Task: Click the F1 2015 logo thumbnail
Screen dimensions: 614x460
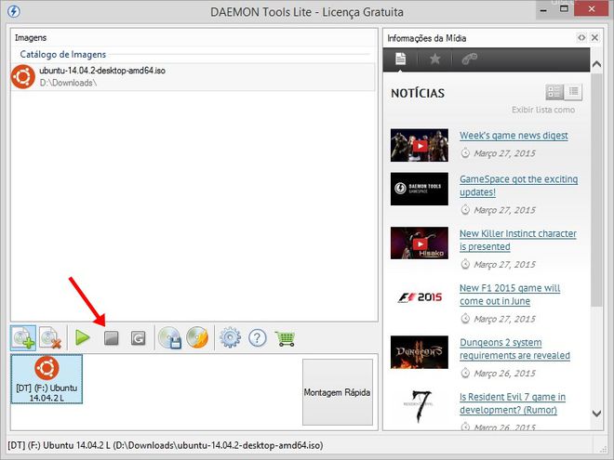Action: tap(420, 297)
